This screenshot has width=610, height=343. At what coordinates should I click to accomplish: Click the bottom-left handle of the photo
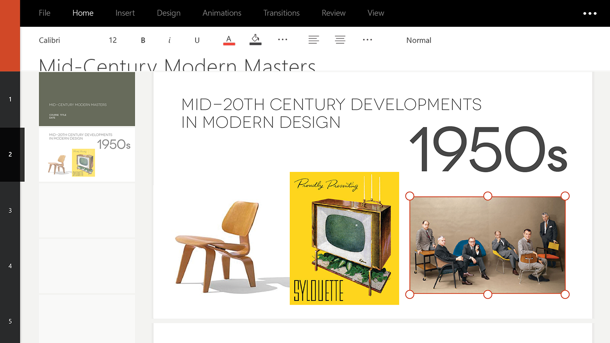[x=409, y=294]
